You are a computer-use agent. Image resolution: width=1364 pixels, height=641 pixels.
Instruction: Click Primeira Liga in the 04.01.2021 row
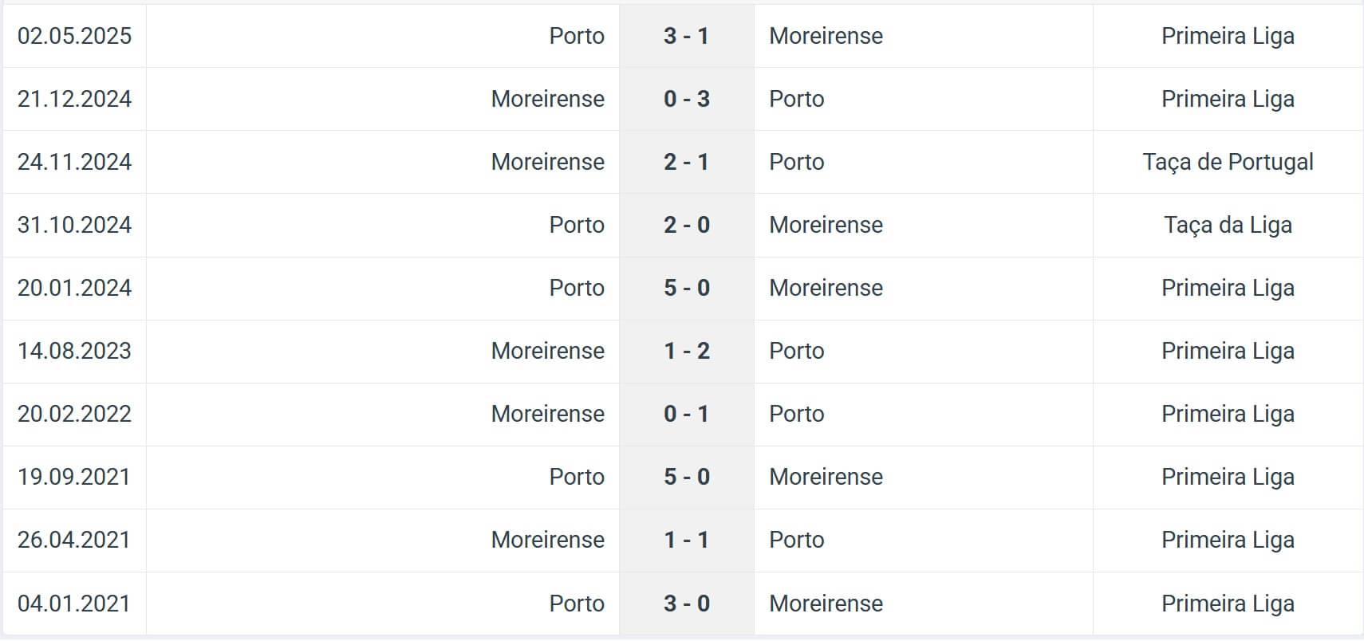coord(1228,604)
